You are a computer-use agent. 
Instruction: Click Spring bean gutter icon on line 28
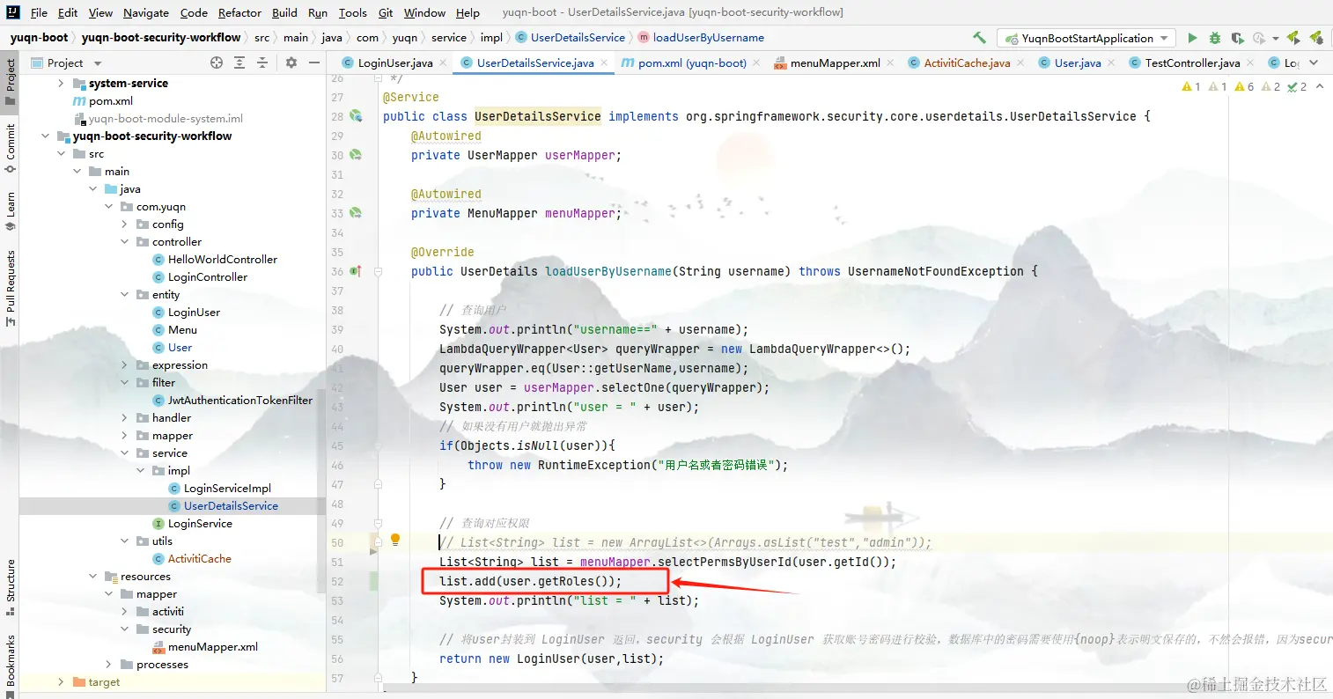point(356,116)
